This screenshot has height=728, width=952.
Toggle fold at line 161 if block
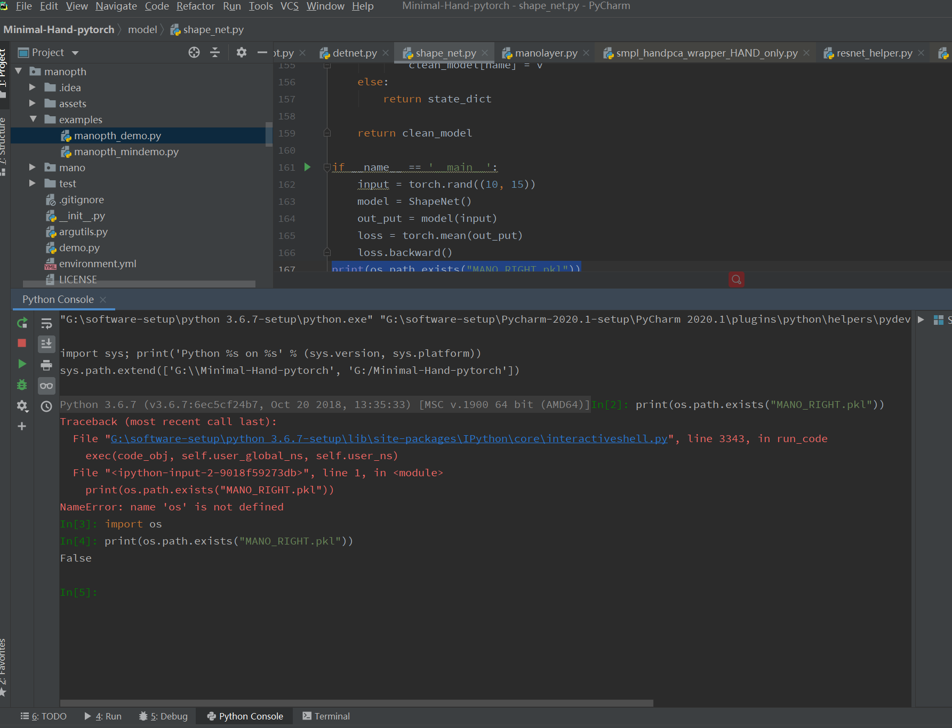(327, 167)
